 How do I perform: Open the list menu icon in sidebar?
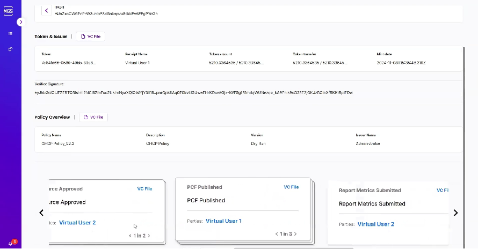[10, 34]
